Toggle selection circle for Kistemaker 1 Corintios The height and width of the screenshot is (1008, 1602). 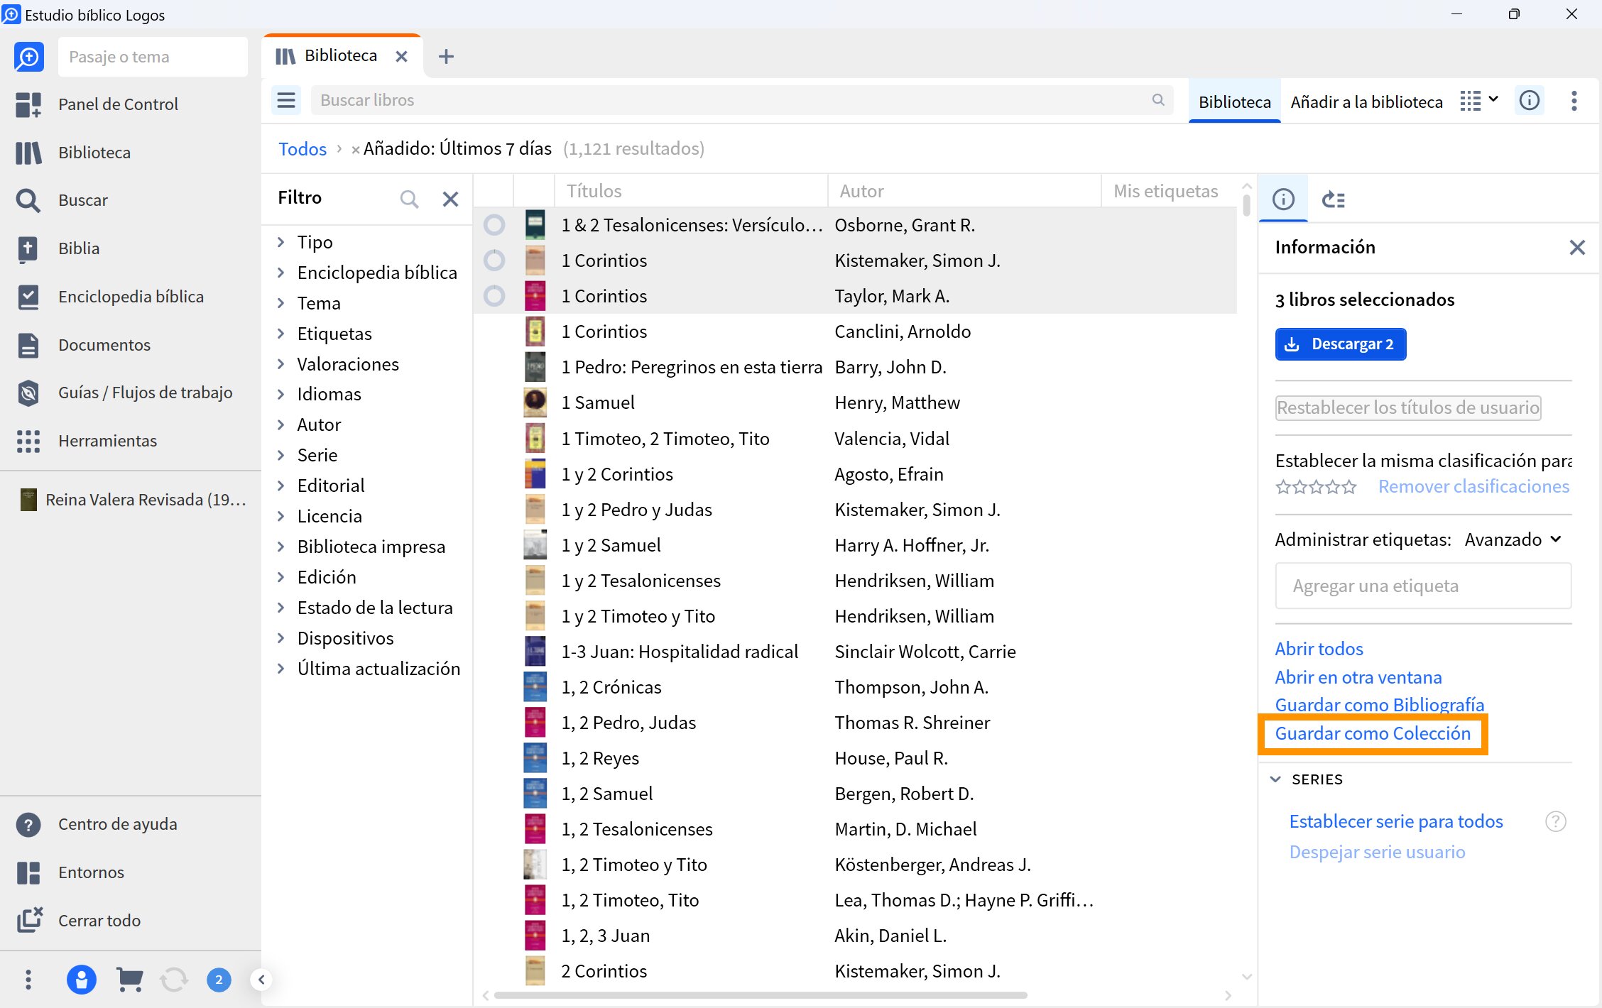click(494, 261)
